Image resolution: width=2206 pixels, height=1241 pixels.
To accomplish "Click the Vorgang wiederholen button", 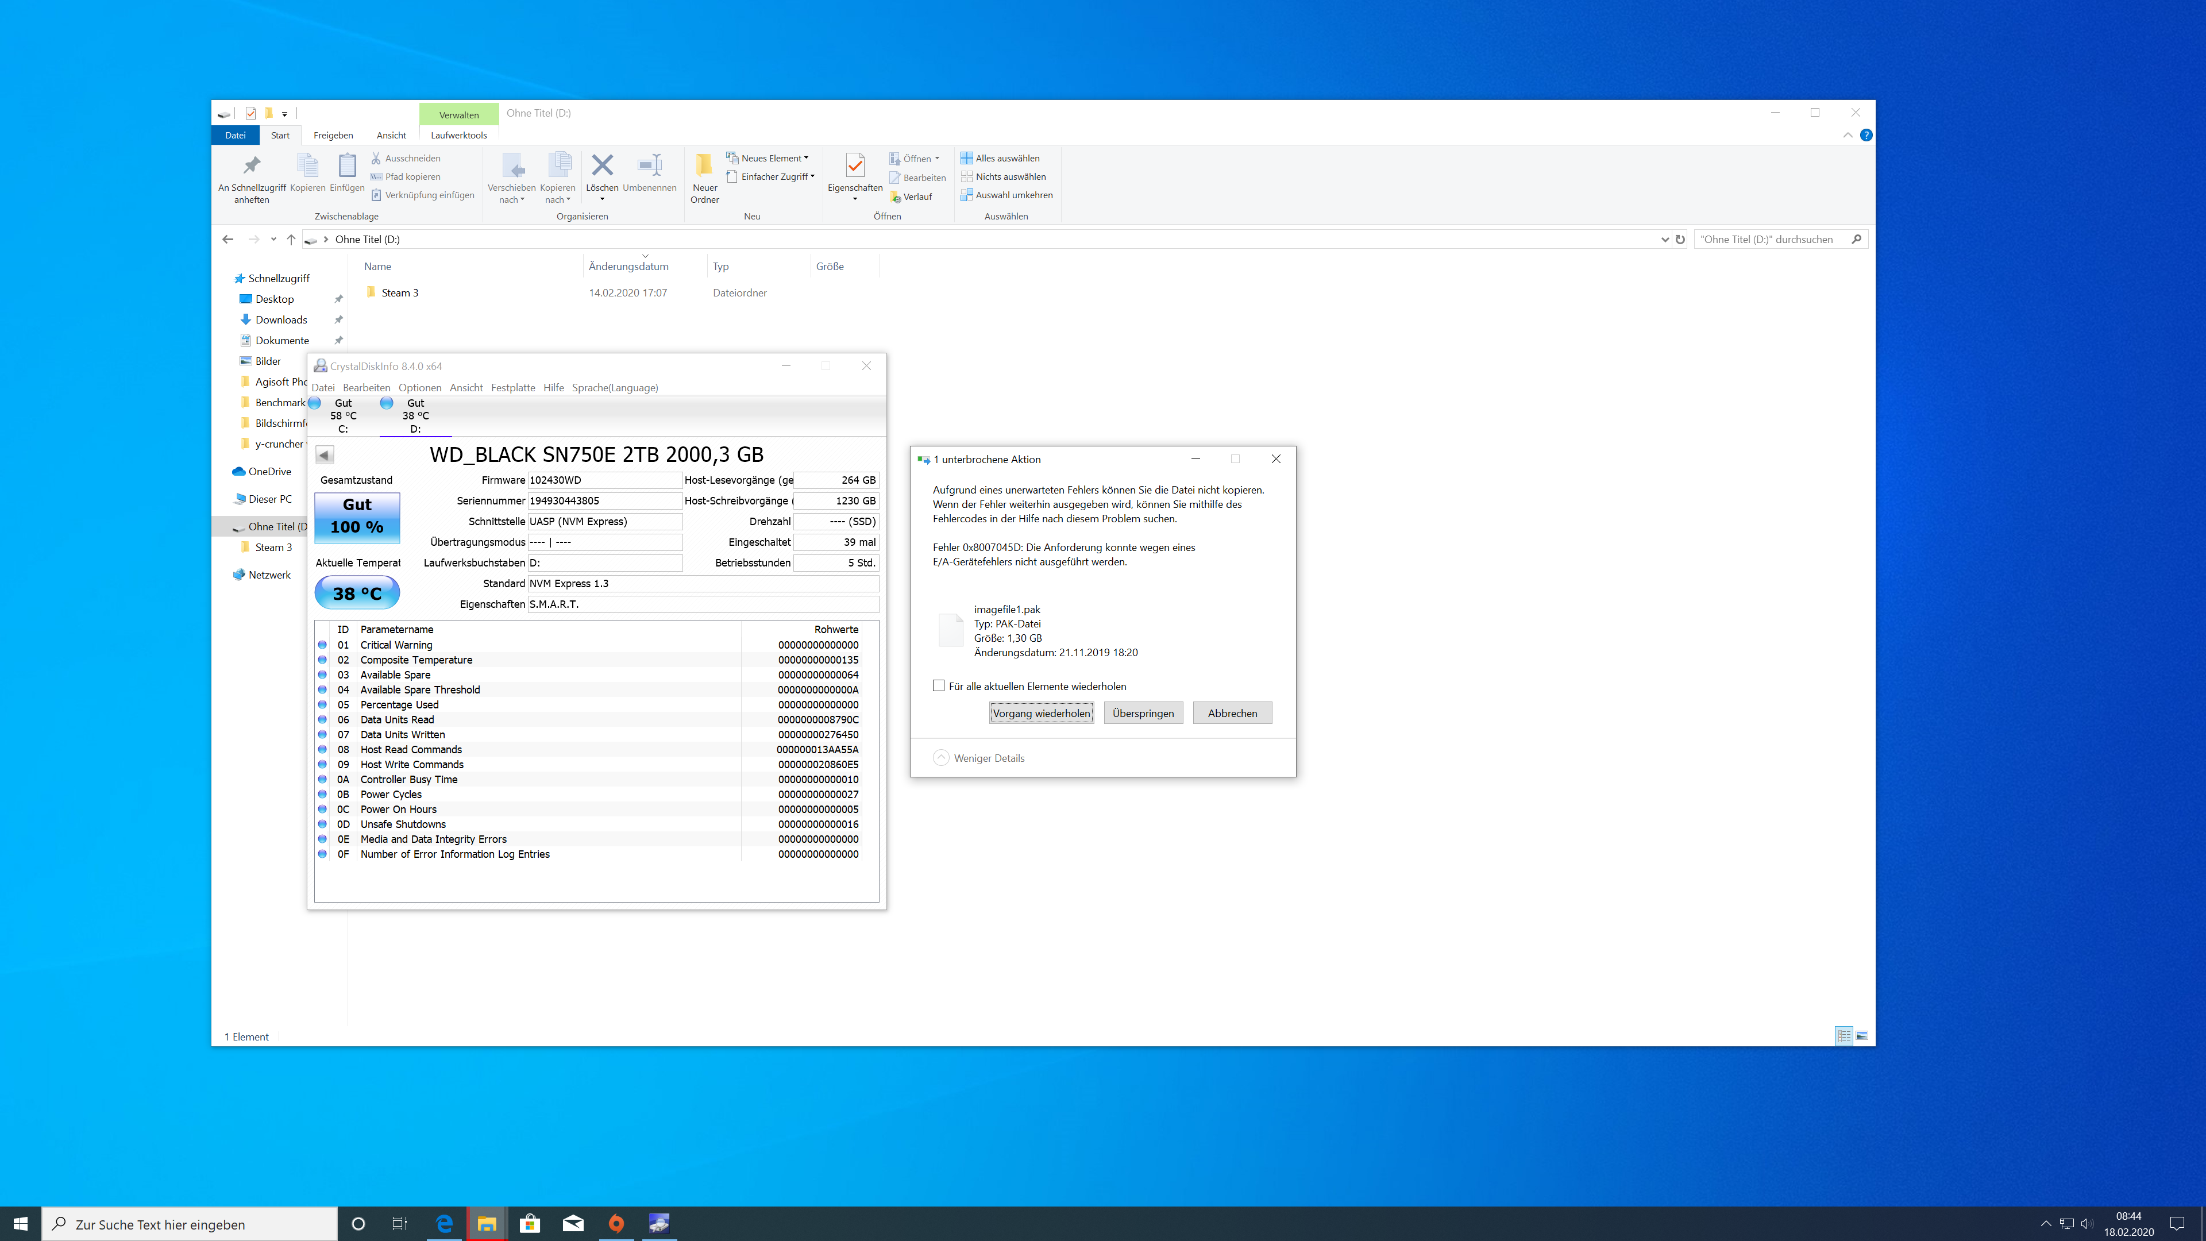I will (x=1042, y=712).
